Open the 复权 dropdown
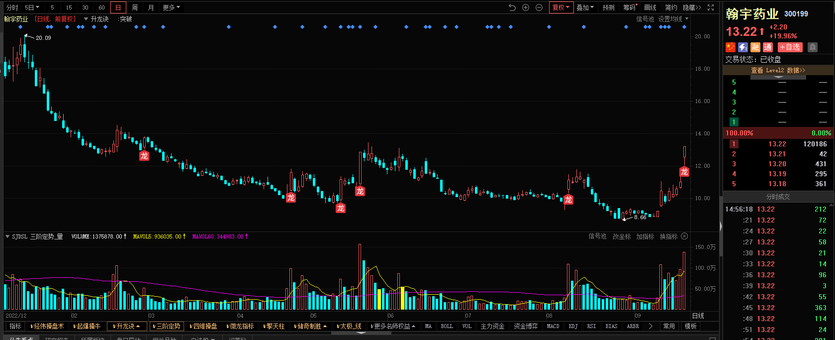Viewport: 835px width, 340px height. [x=561, y=7]
